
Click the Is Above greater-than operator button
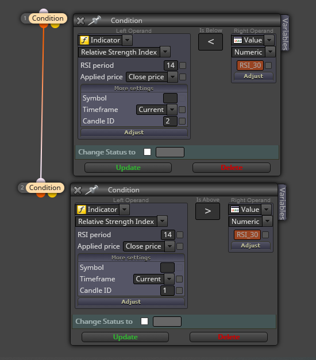click(x=207, y=211)
